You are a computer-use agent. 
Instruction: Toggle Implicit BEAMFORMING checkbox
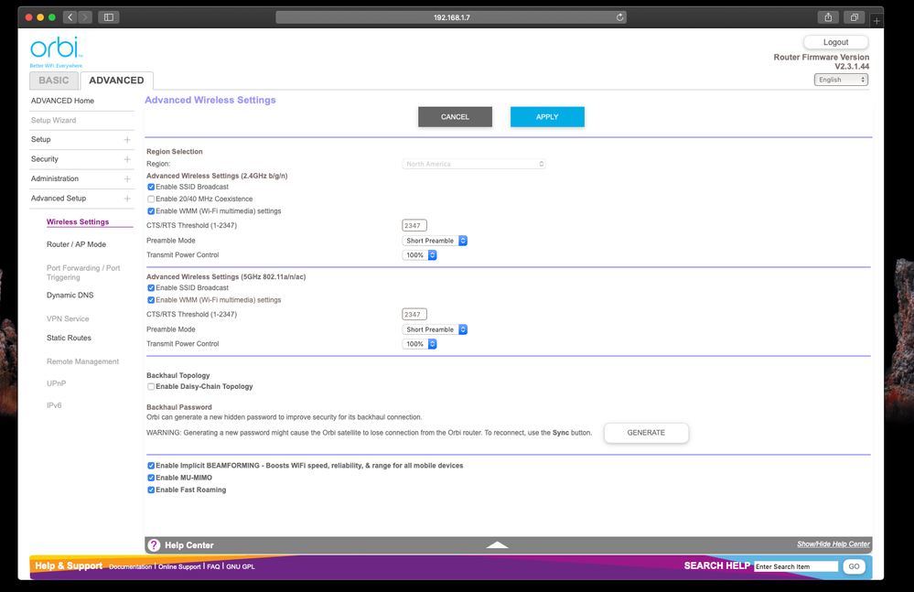point(151,466)
